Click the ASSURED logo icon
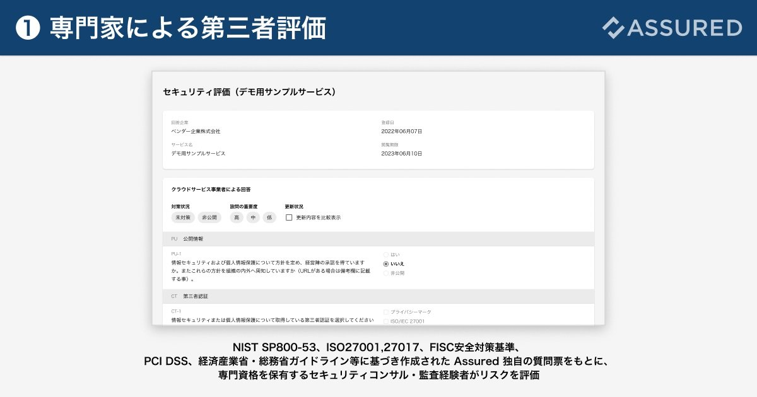This screenshot has height=397, width=757. click(613, 28)
